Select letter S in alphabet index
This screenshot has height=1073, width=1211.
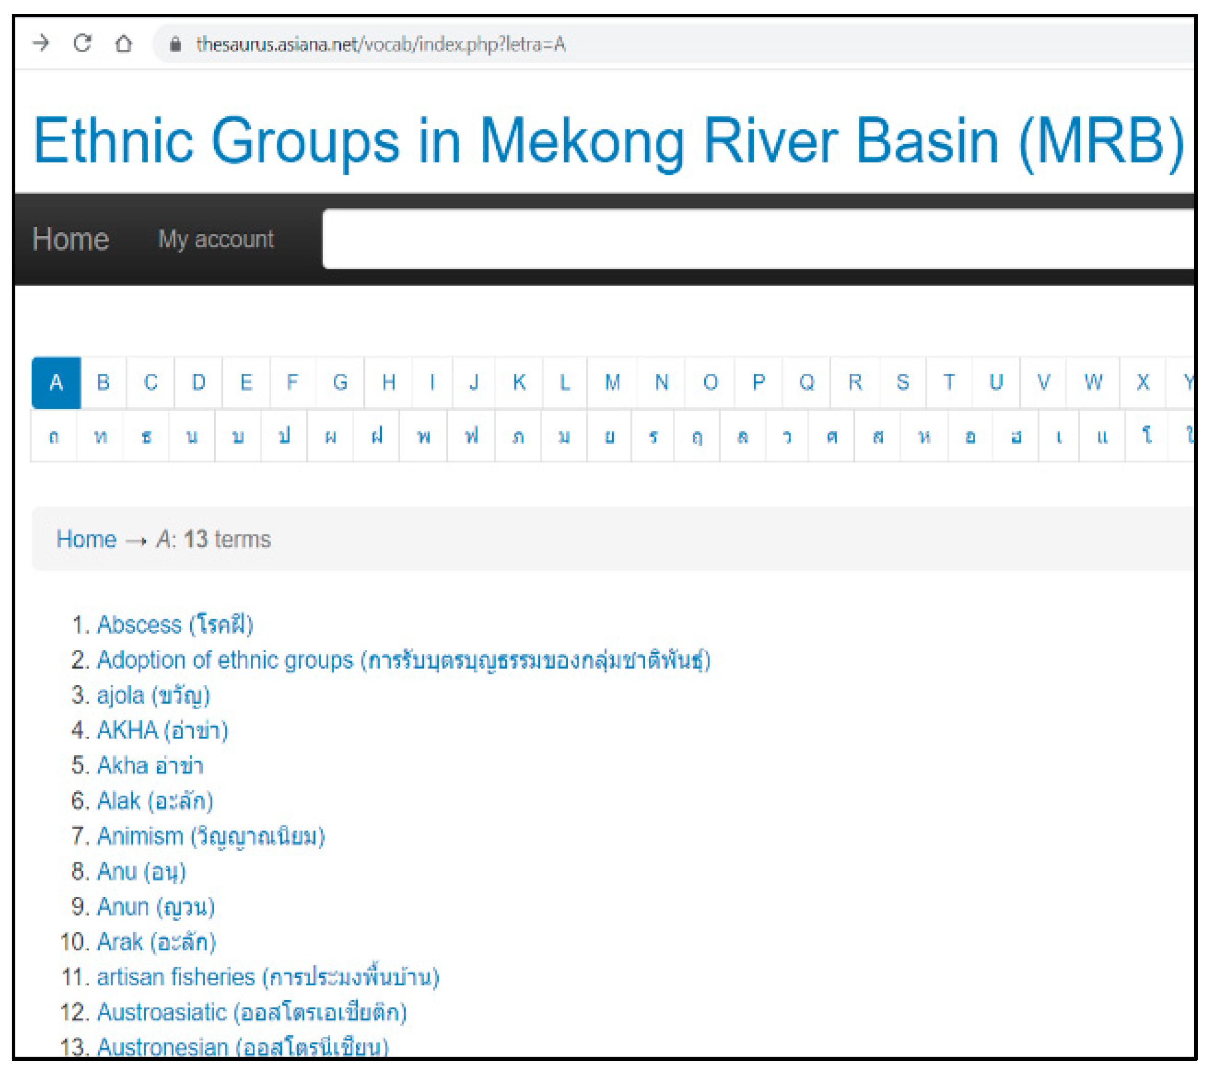(902, 383)
